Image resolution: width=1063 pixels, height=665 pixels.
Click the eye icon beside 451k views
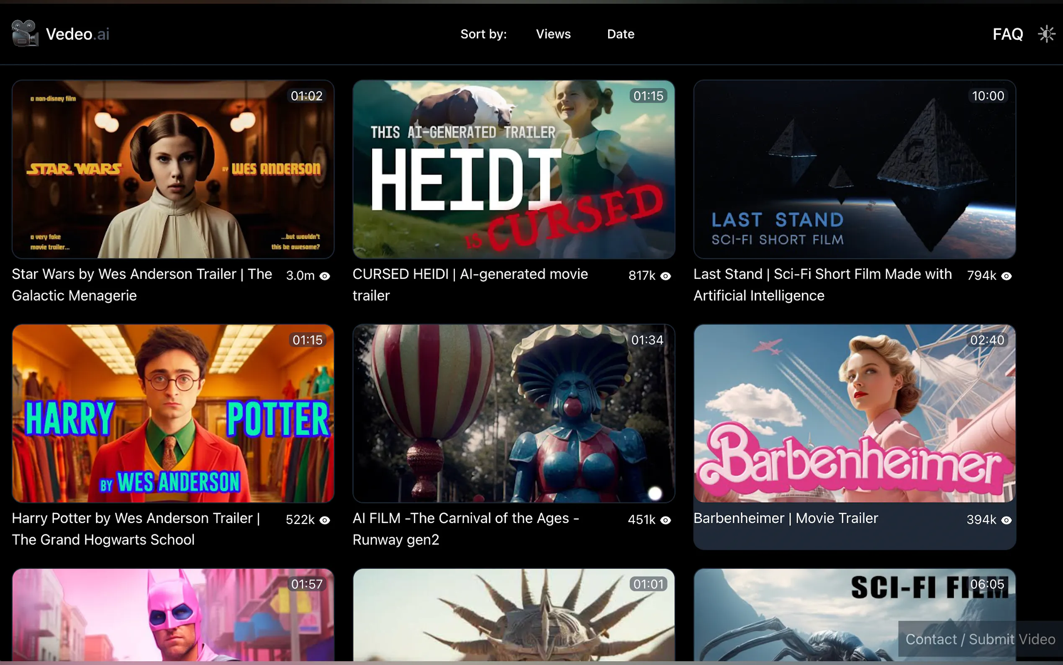(666, 520)
